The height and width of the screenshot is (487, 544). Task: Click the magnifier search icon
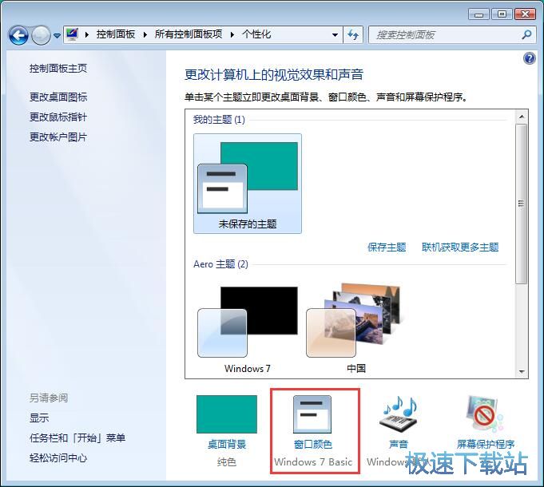(x=526, y=34)
